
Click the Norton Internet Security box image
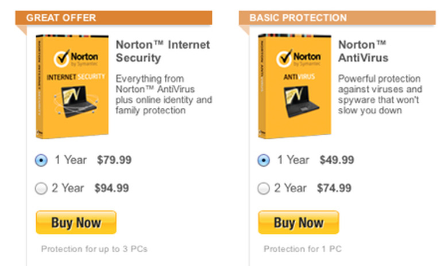(x=71, y=86)
